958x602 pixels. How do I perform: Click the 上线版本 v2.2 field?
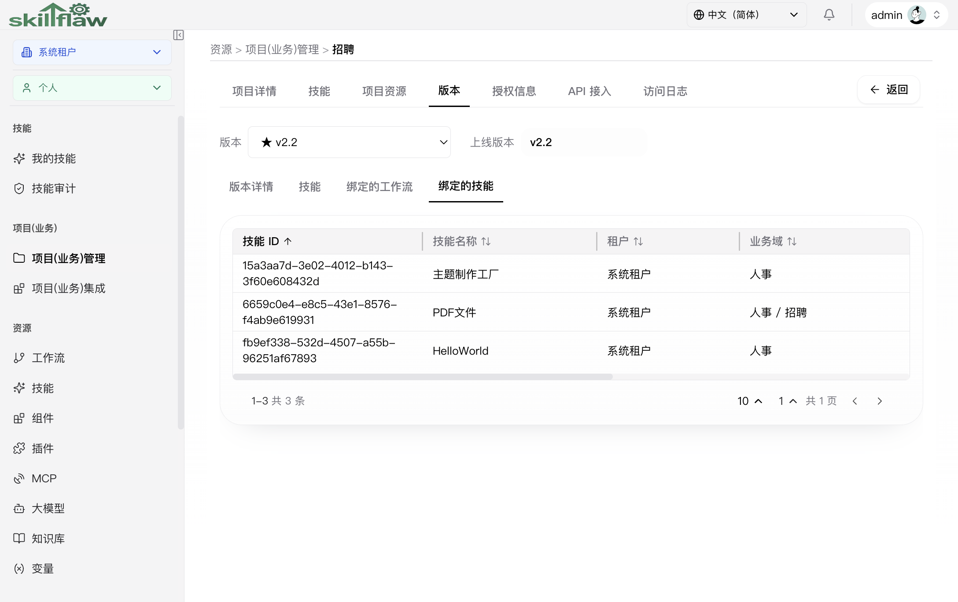[584, 142]
